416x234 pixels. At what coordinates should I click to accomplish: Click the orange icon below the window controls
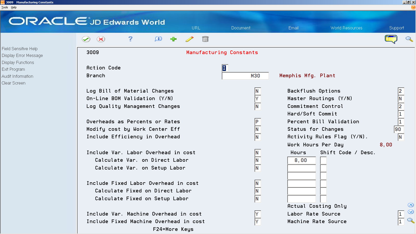(x=413, y=8)
